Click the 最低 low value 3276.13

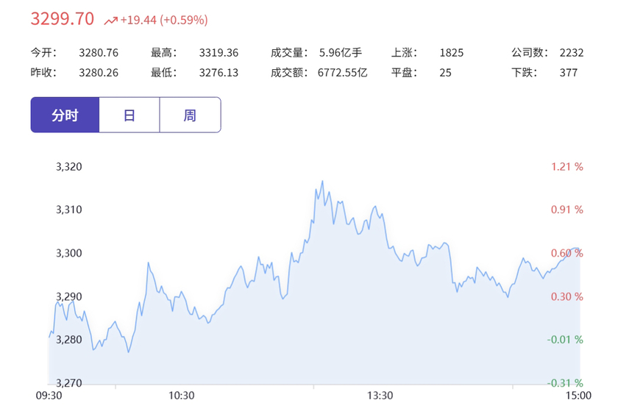click(219, 73)
